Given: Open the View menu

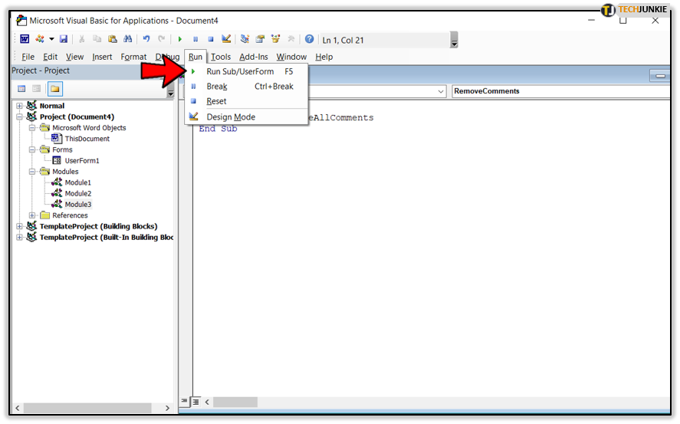Looking at the screenshot, I should point(74,57).
